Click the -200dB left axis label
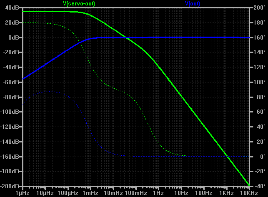This screenshot has height=197, width=268. point(10,186)
